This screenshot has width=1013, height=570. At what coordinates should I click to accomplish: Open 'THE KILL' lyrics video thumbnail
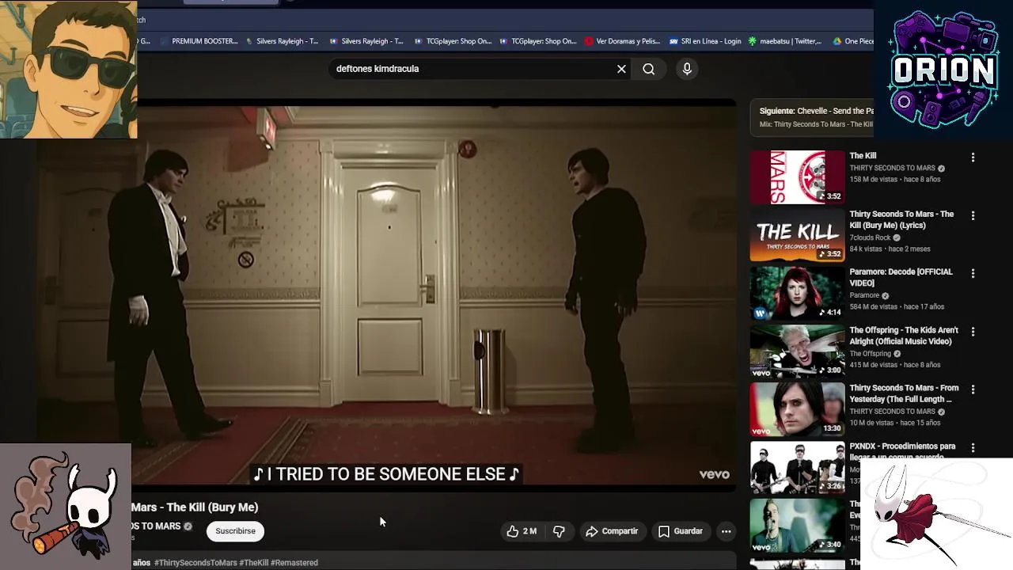click(x=797, y=235)
